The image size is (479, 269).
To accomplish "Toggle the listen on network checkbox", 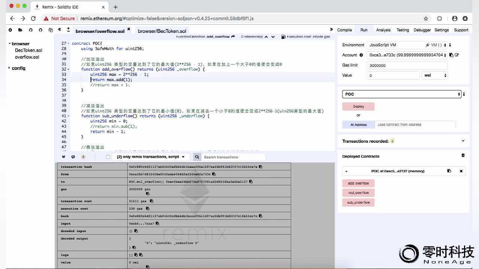I will 108,157.
